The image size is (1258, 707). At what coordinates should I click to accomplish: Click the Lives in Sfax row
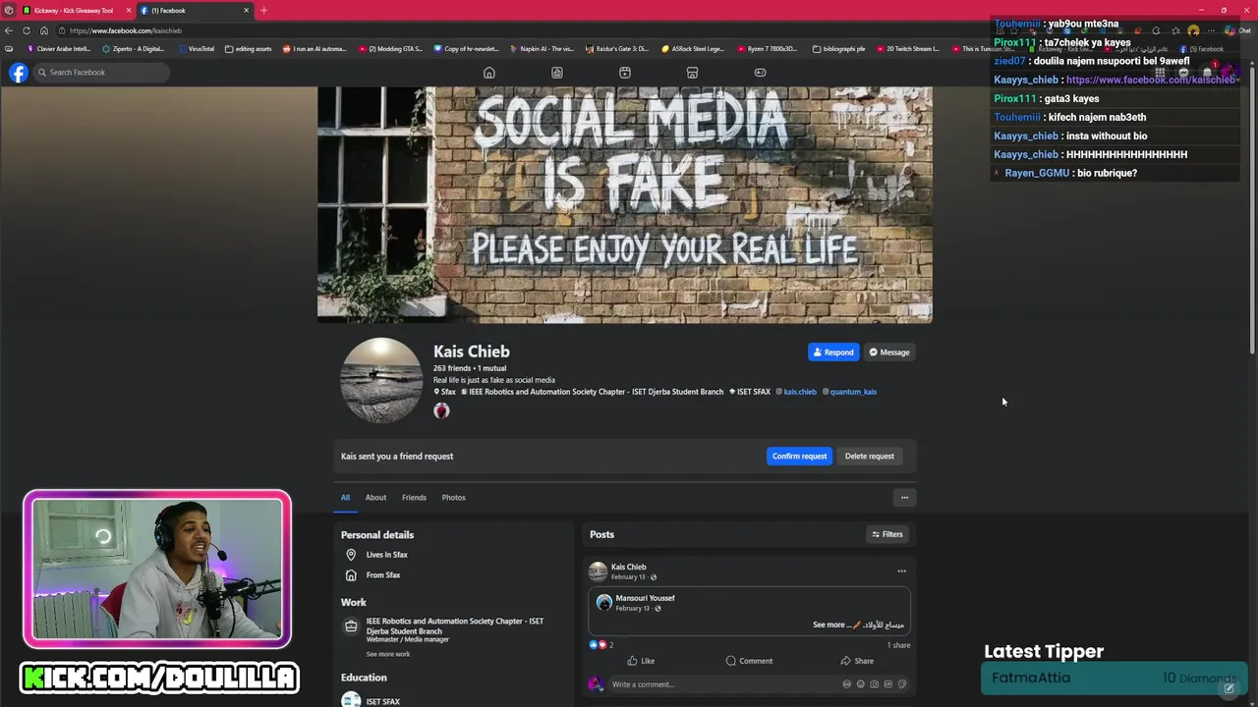pyautogui.click(x=375, y=555)
